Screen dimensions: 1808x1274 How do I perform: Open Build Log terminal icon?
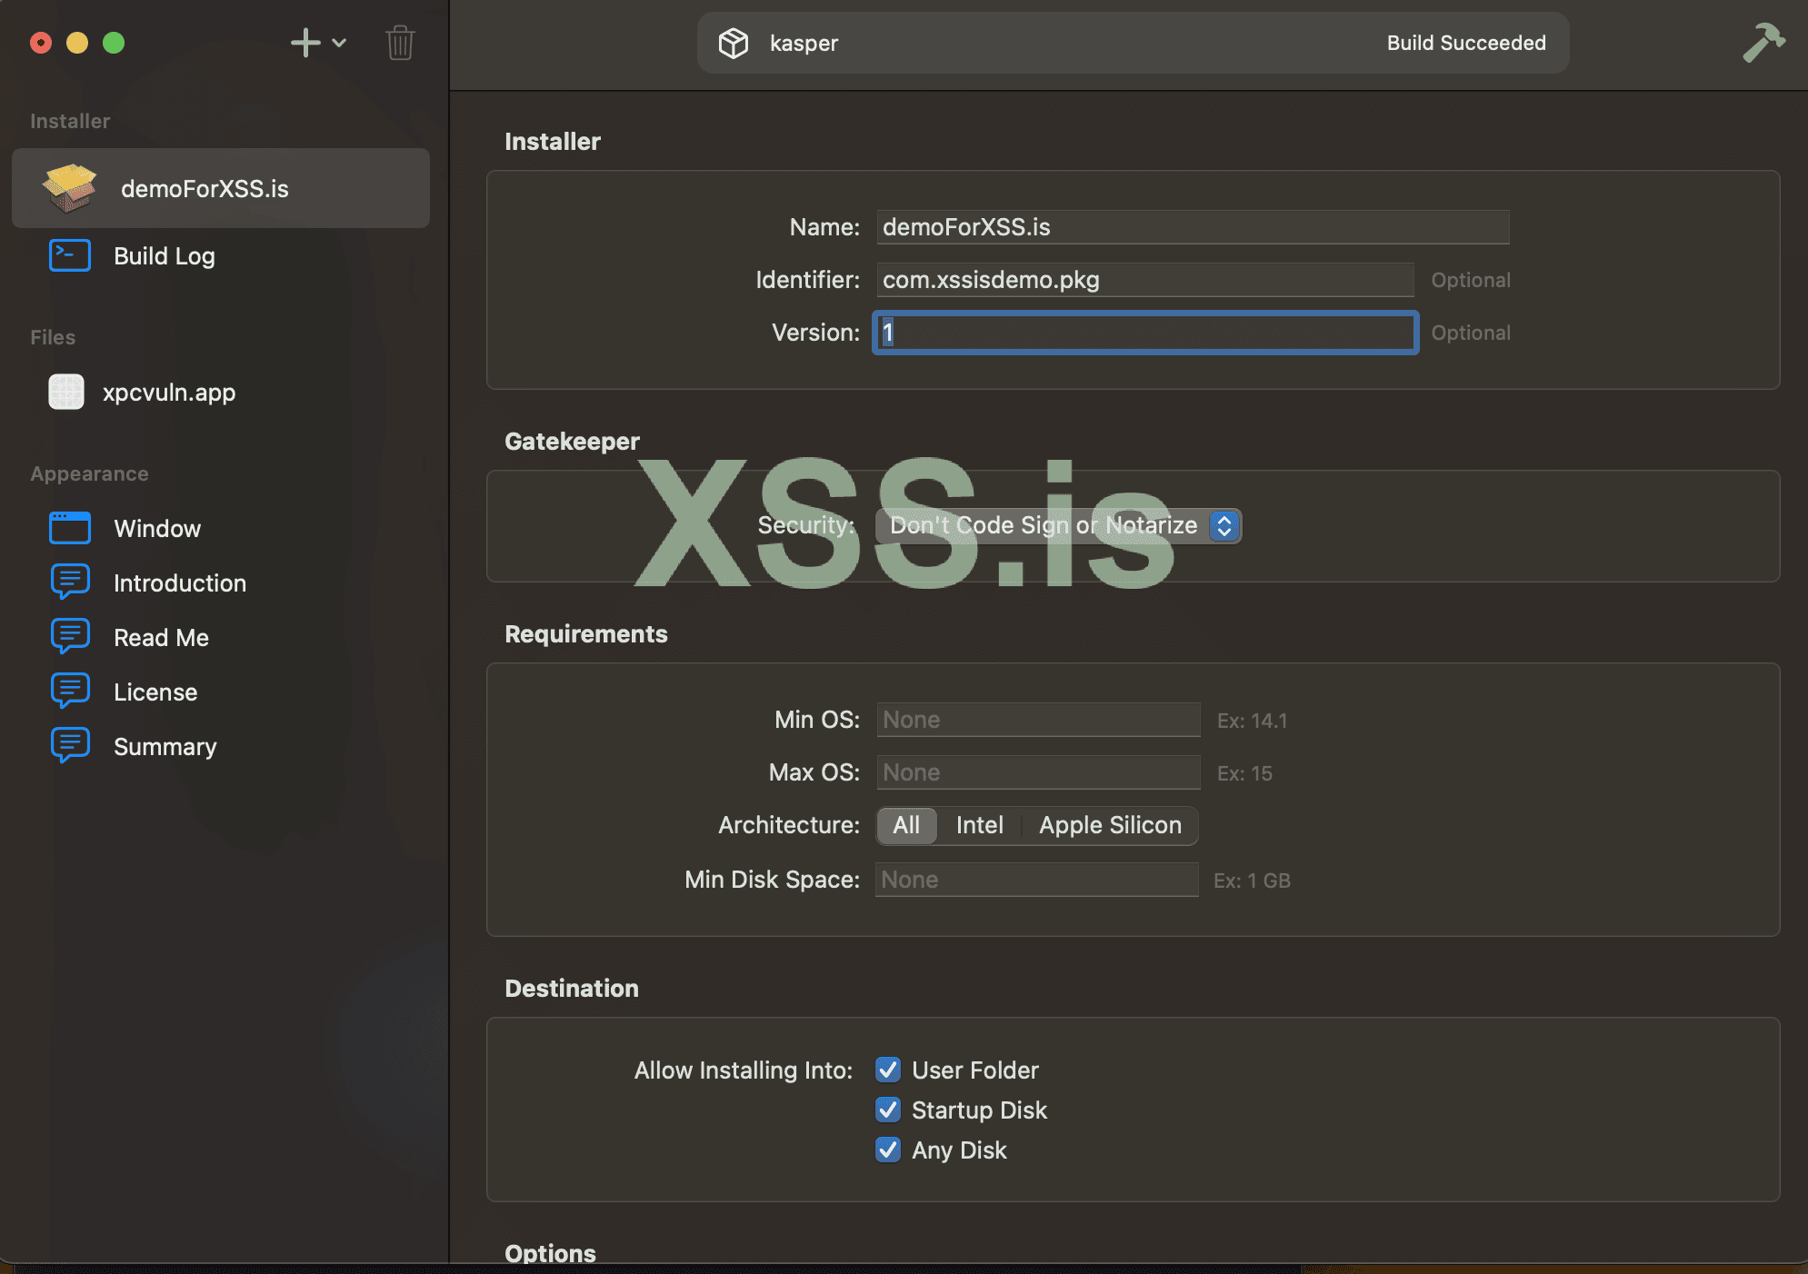tap(70, 256)
